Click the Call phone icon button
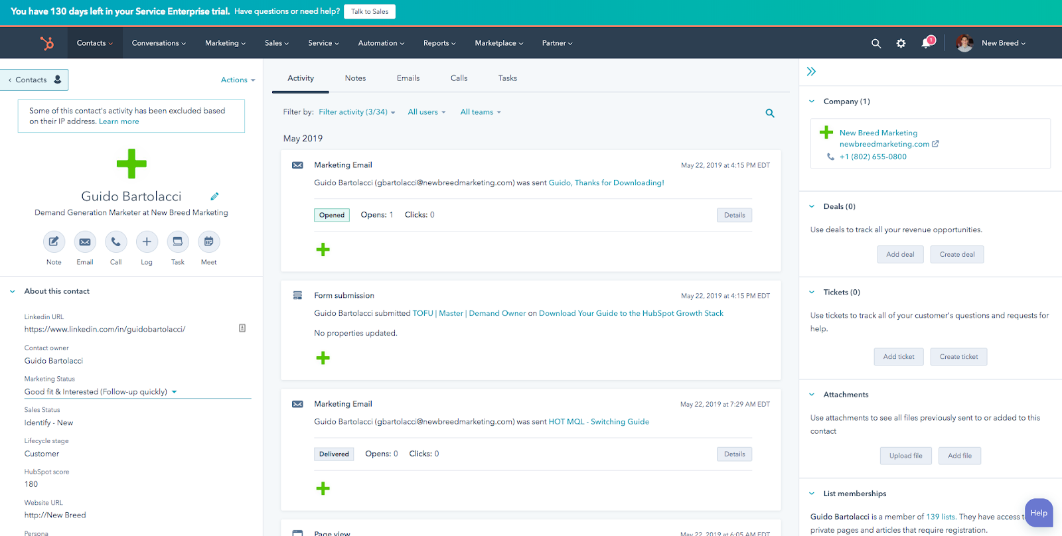The image size is (1062, 536). point(115,242)
